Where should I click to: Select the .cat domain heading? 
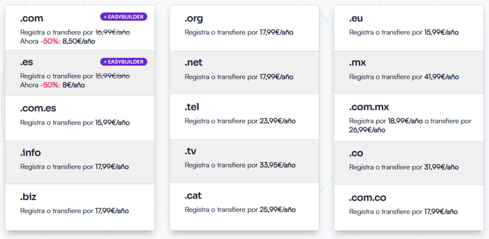(193, 196)
